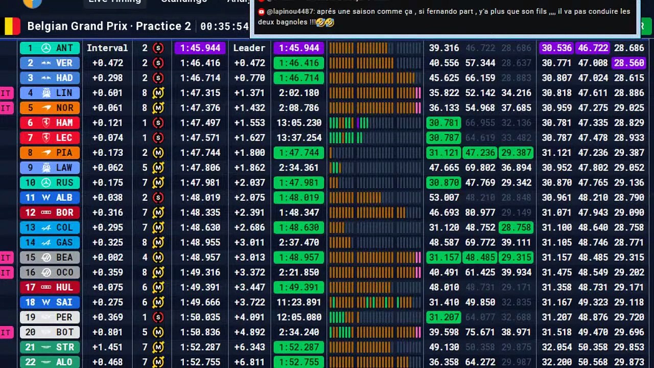Select the SAI driver badge
Screen dimensions: 654x368
pos(50,302)
